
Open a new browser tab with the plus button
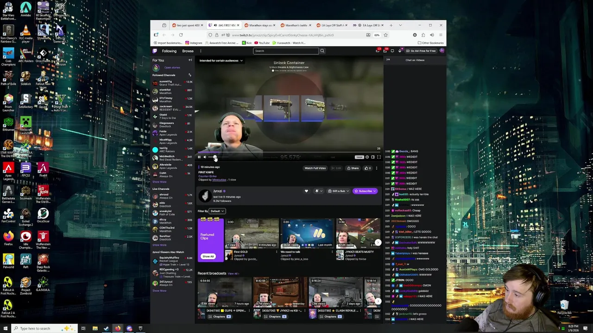391,25
